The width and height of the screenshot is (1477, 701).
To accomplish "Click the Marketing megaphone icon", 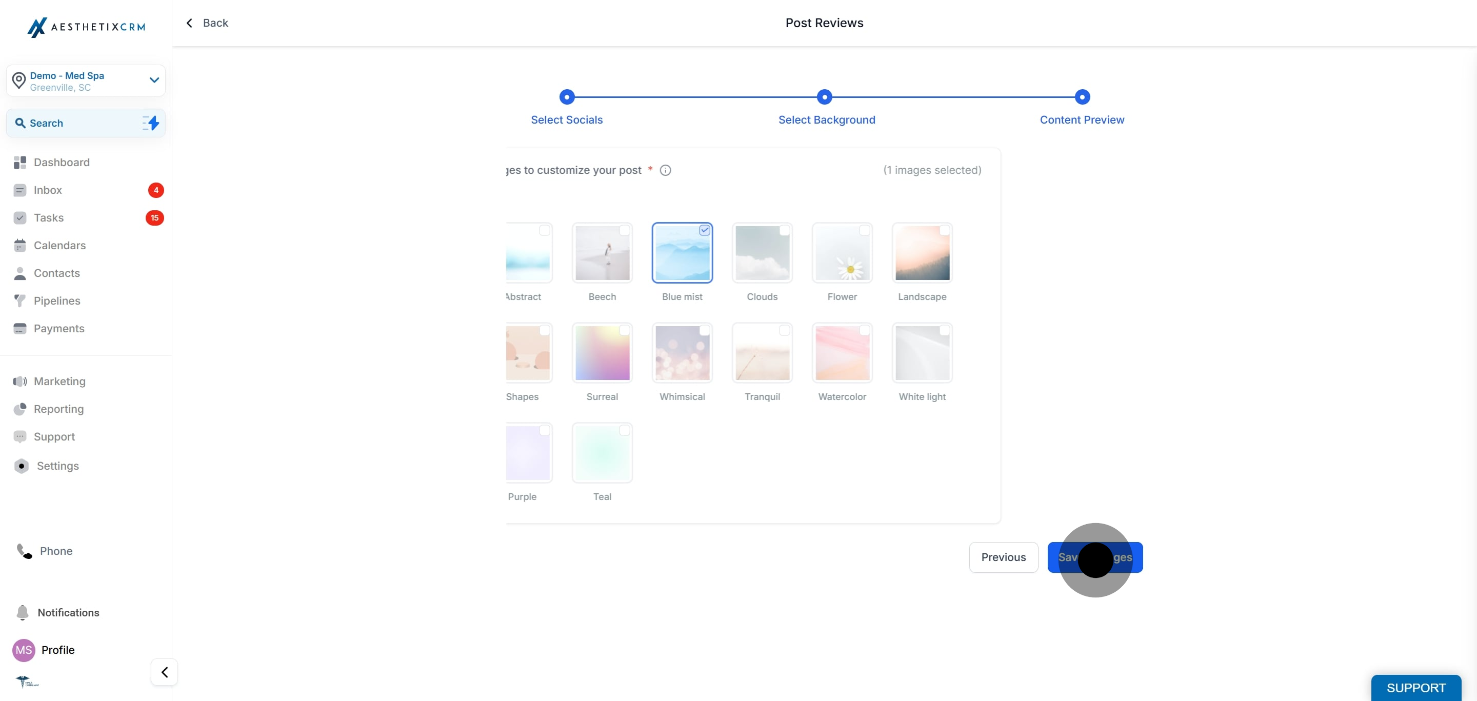I will coord(20,381).
